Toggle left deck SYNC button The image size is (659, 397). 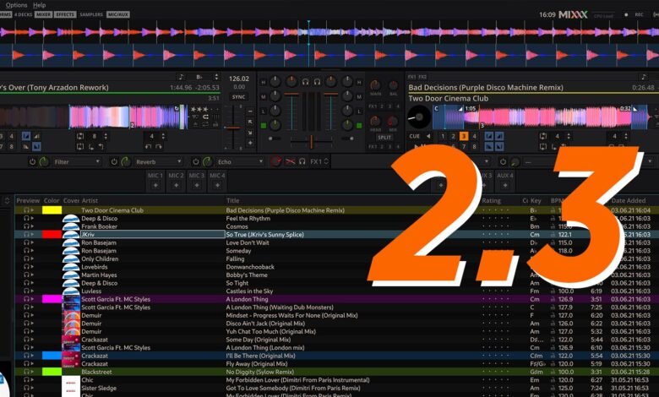(239, 97)
